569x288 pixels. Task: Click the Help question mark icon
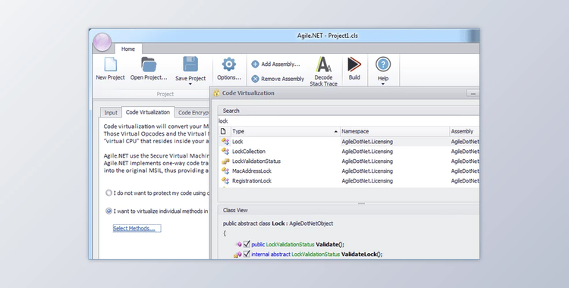383,64
